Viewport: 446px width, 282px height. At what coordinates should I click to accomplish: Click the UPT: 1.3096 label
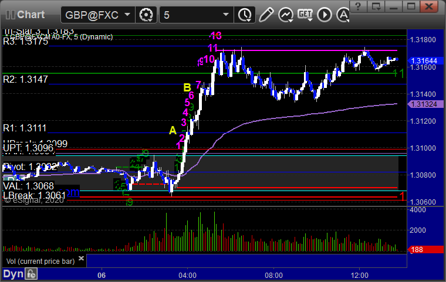point(28,148)
